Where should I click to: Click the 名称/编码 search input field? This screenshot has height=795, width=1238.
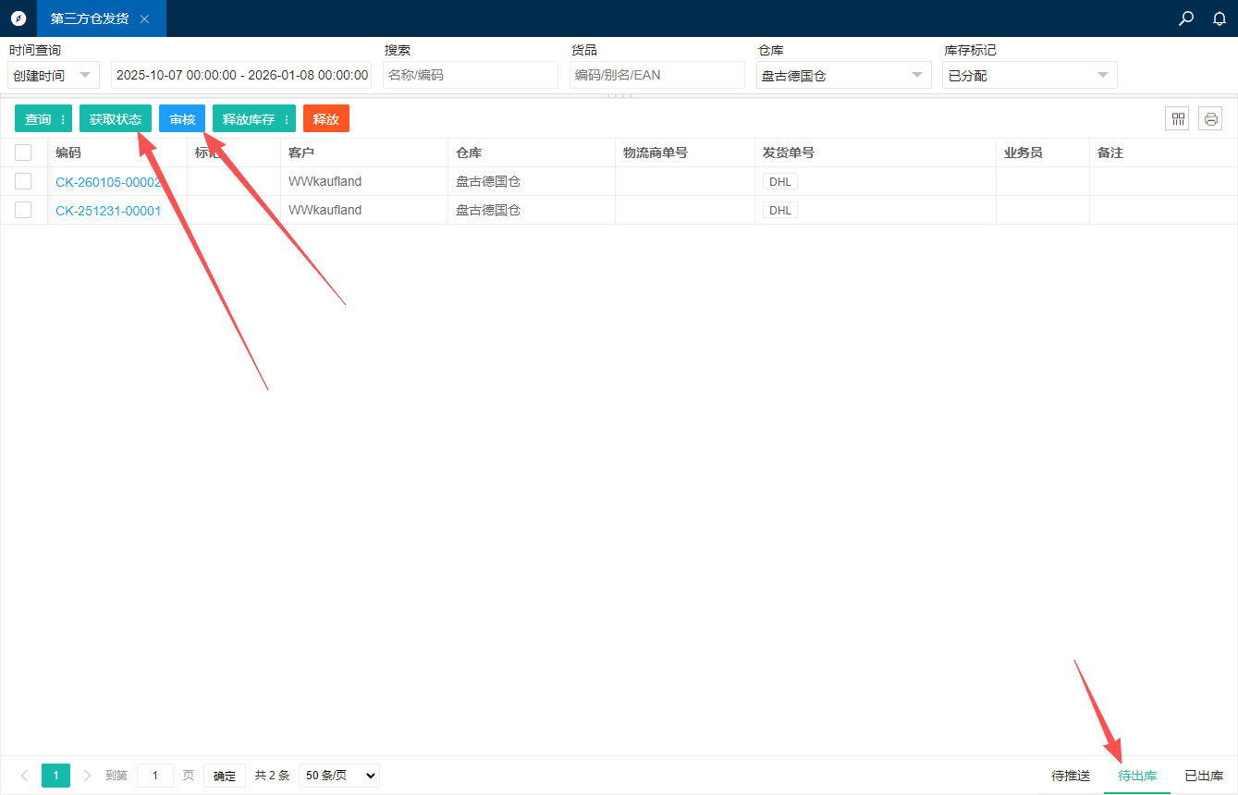470,75
